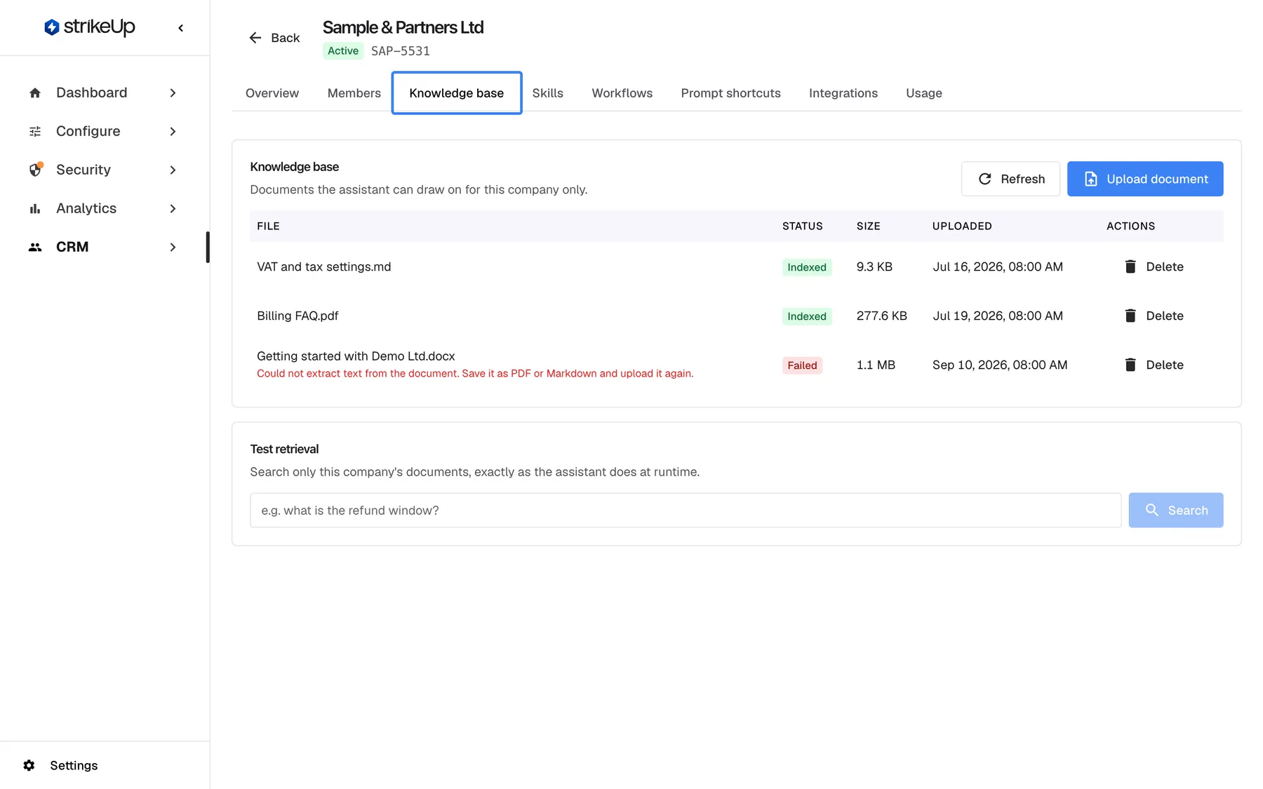Click the Failed status badge
Viewport: 1263px width, 789px height.
[x=802, y=365]
